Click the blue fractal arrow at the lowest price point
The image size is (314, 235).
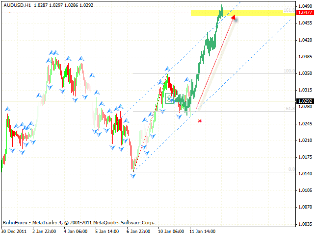(x=133, y=175)
